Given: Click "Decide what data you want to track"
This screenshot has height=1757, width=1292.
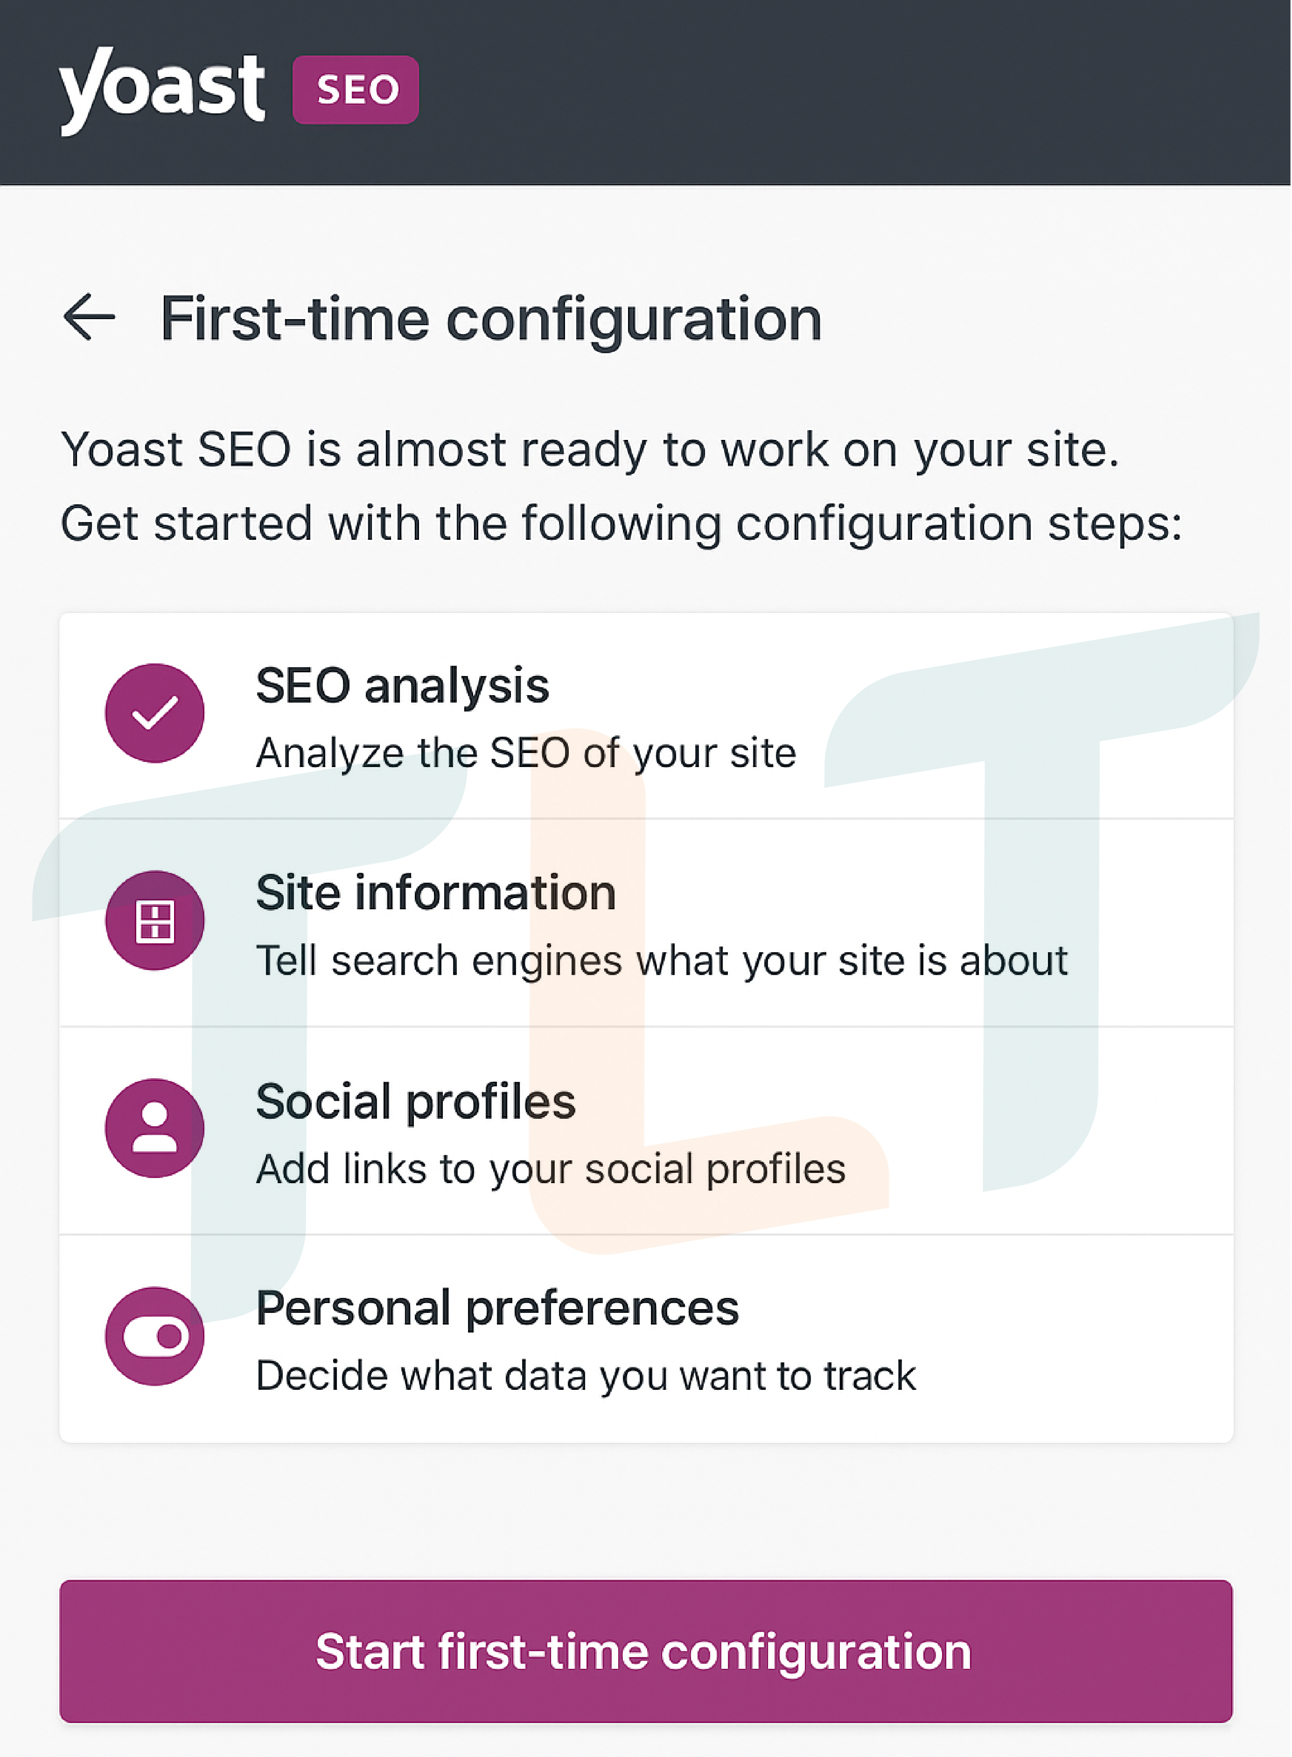Looking at the screenshot, I should (586, 1376).
